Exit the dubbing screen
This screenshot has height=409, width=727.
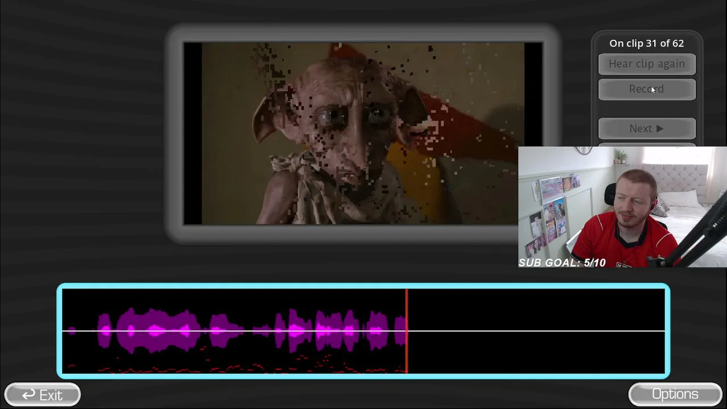(43, 395)
